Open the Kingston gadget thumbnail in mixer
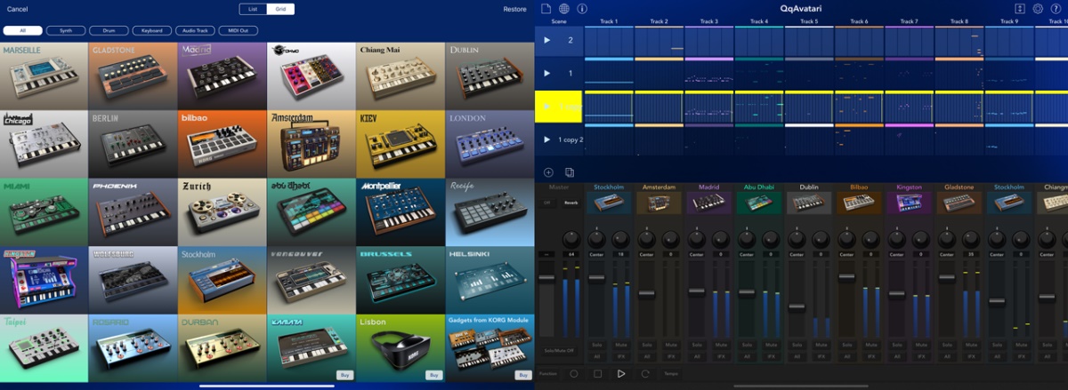Viewport: 1068px width, 390px height. (909, 203)
